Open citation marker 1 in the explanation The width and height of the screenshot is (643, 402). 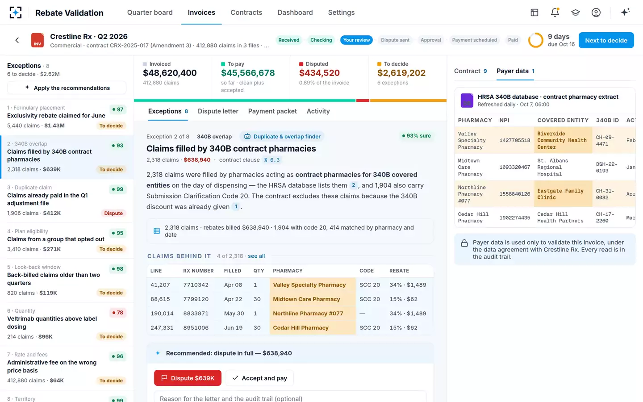(236, 206)
